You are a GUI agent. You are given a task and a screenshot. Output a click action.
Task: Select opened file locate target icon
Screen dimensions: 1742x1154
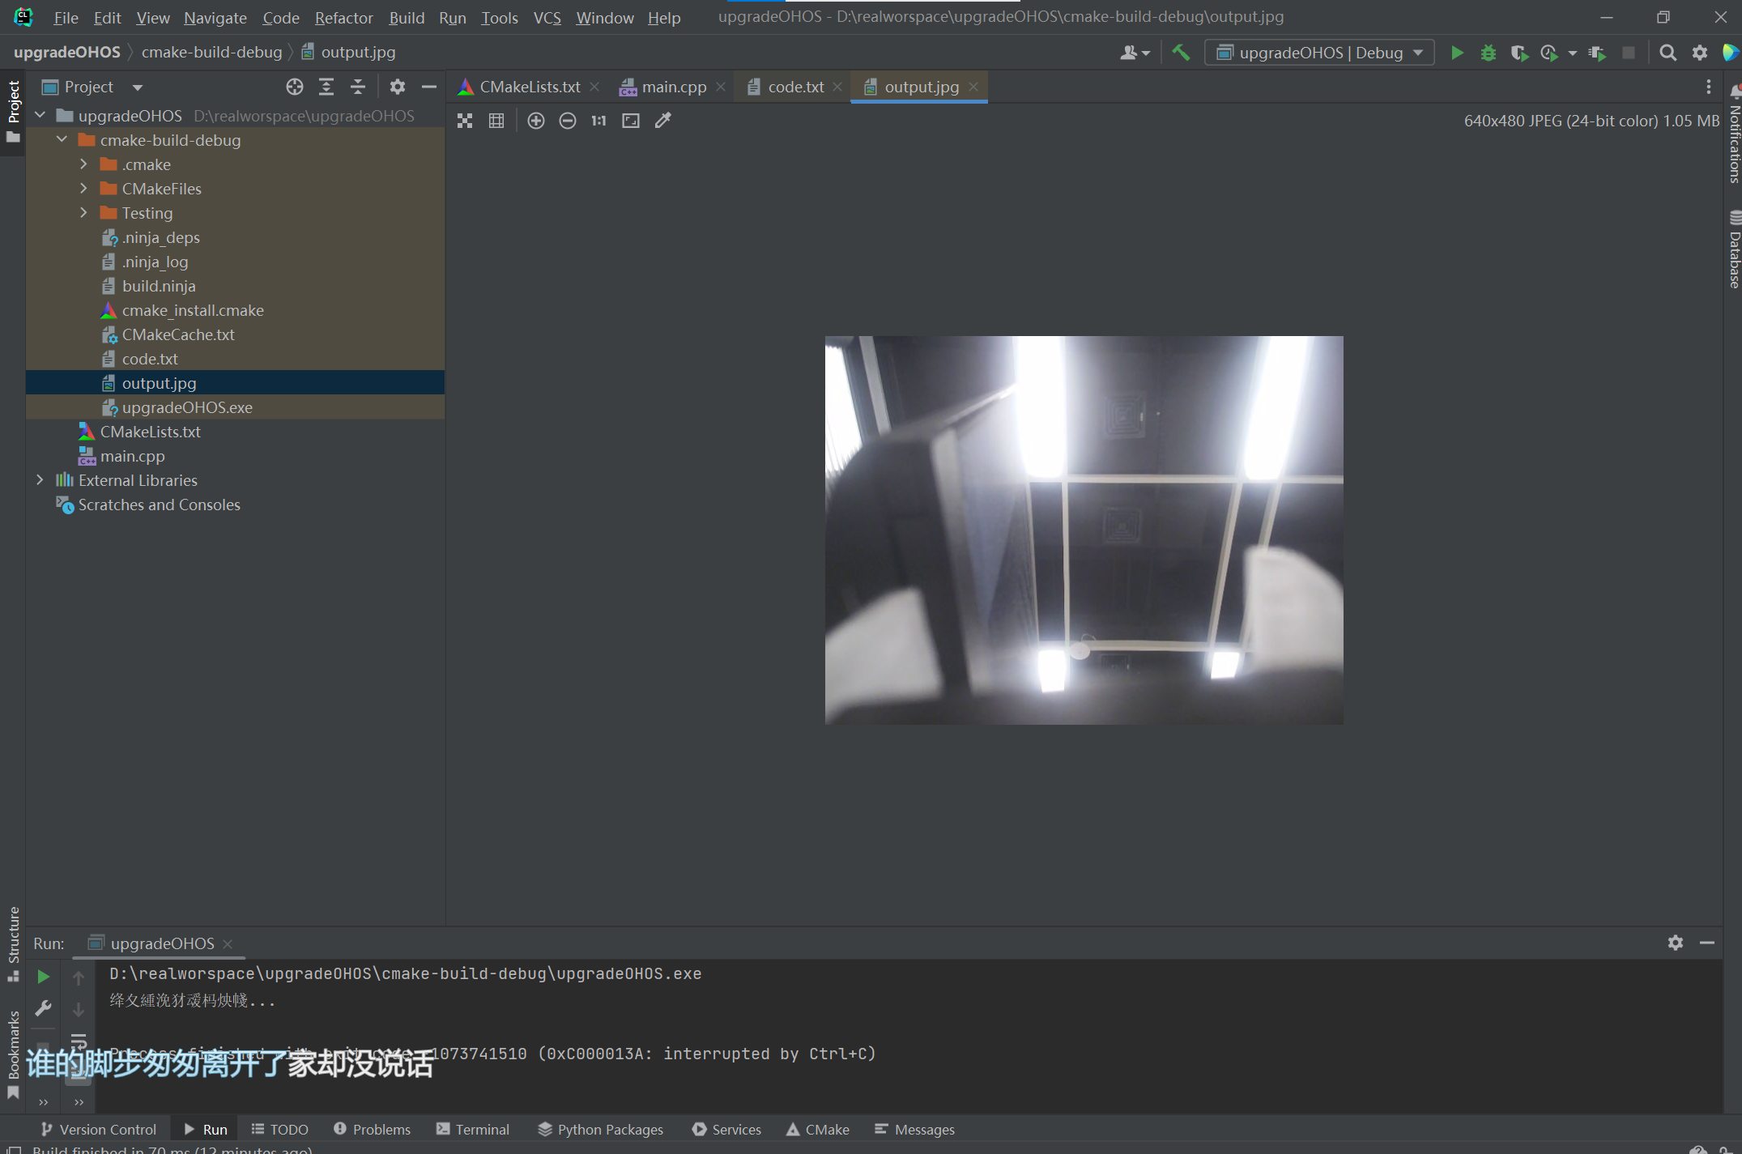(x=295, y=87)
